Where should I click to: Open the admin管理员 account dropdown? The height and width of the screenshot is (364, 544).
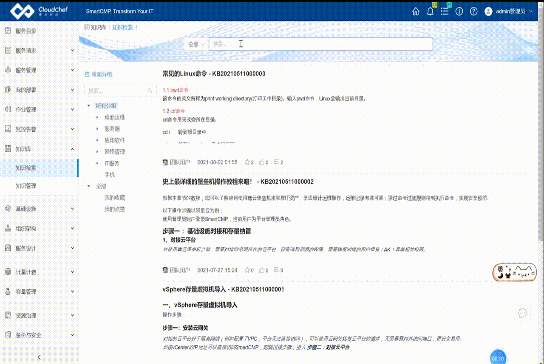514,11
